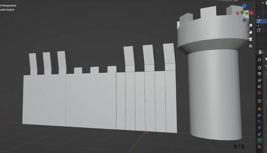Click the hand pan view button
The width and height of the screenshot is (267, 153).
250,32
